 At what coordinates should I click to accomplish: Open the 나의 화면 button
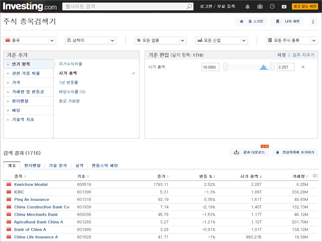287,21
